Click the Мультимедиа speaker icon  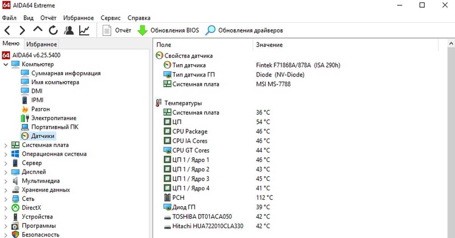pyautogui.click(x=16, y=181)
